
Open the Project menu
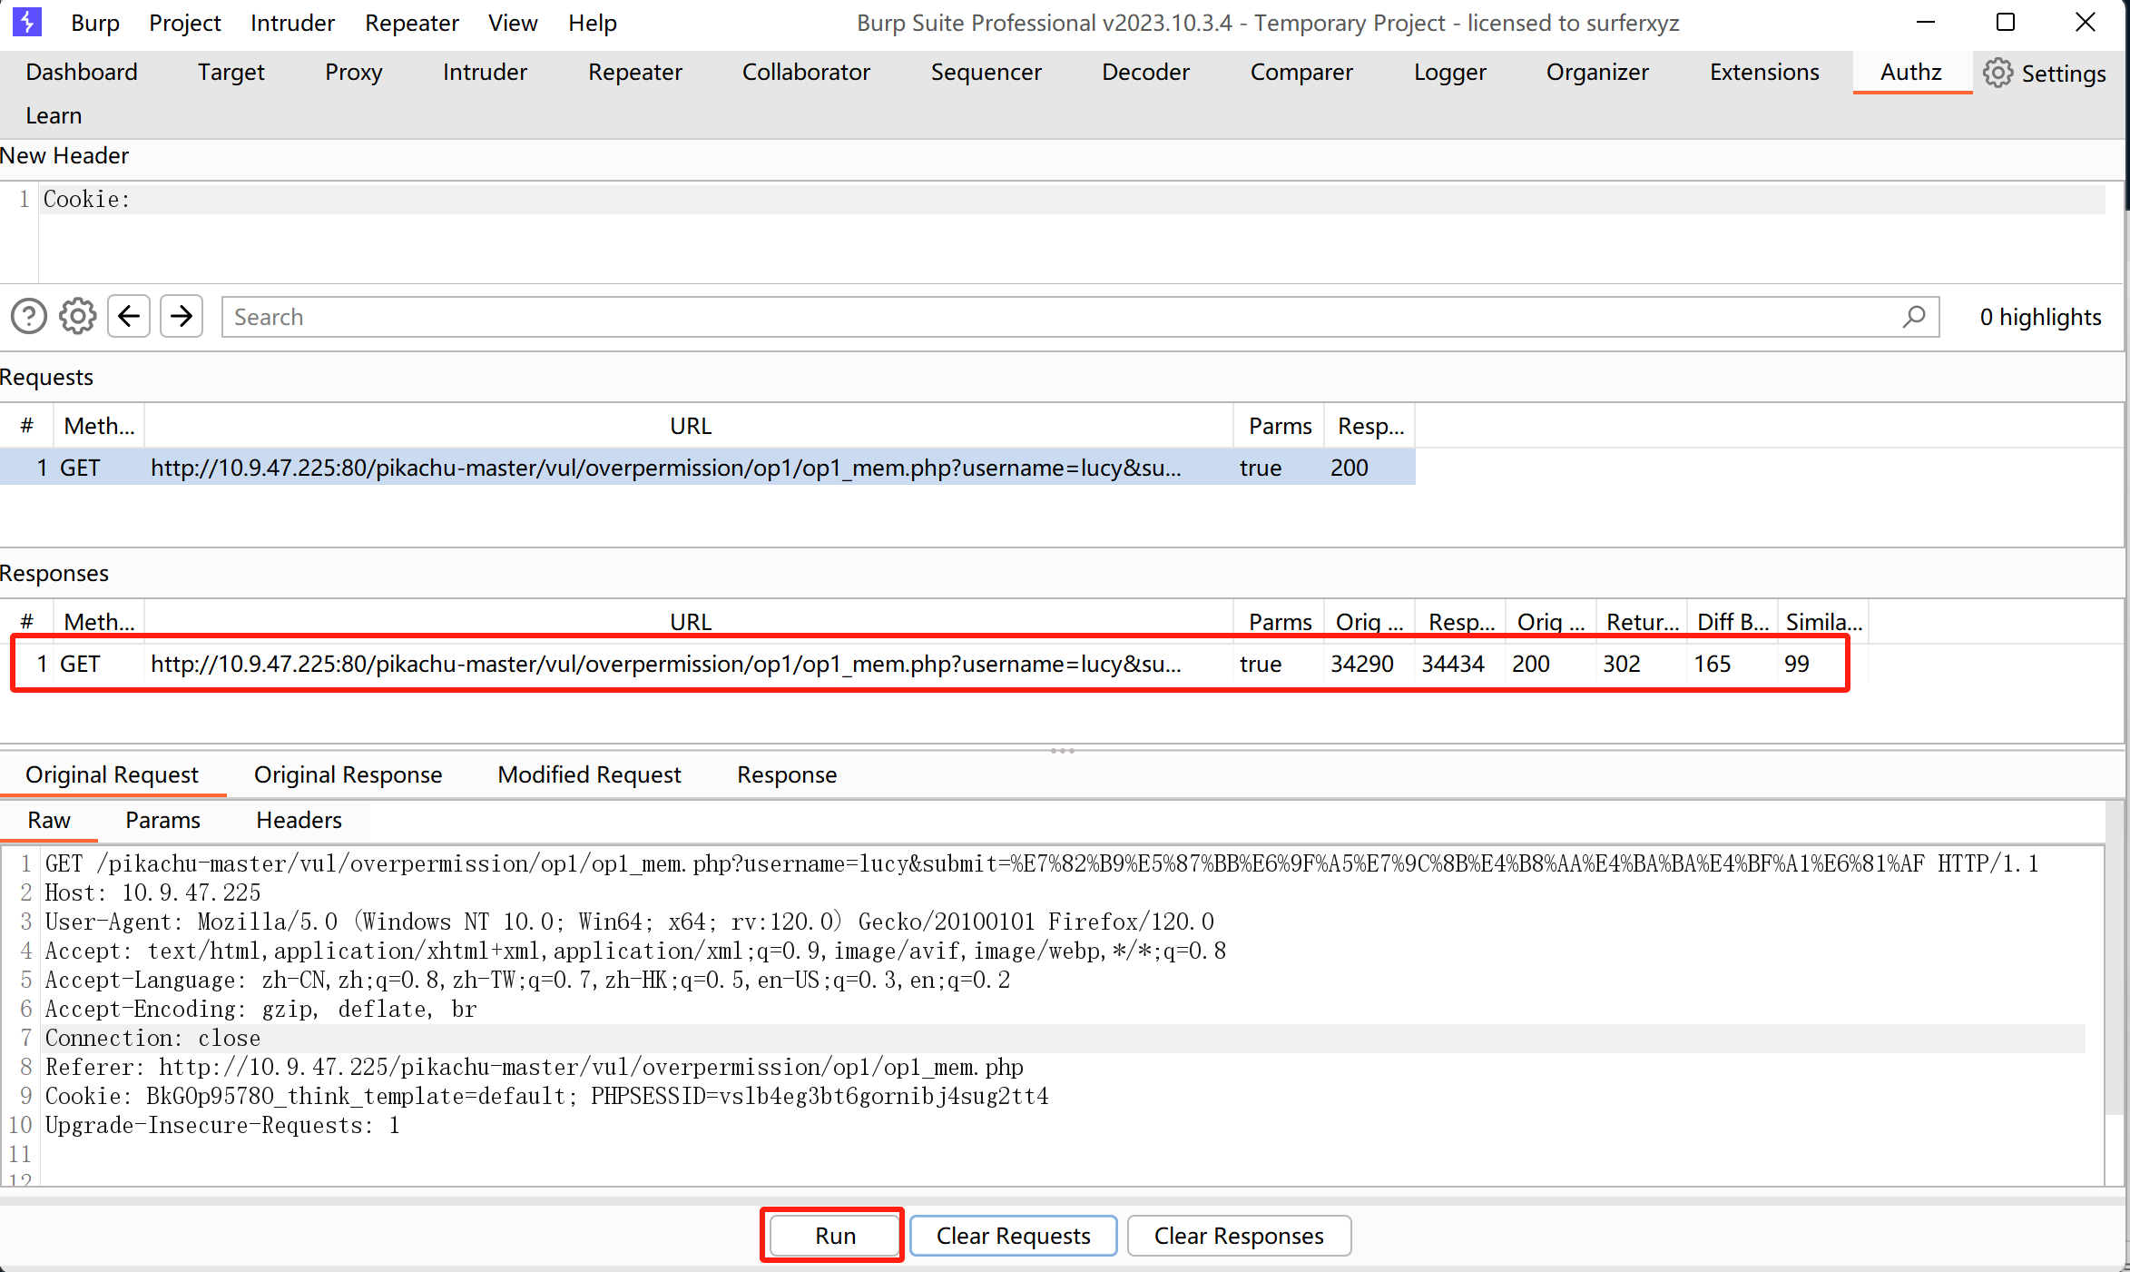click(185, 23)
